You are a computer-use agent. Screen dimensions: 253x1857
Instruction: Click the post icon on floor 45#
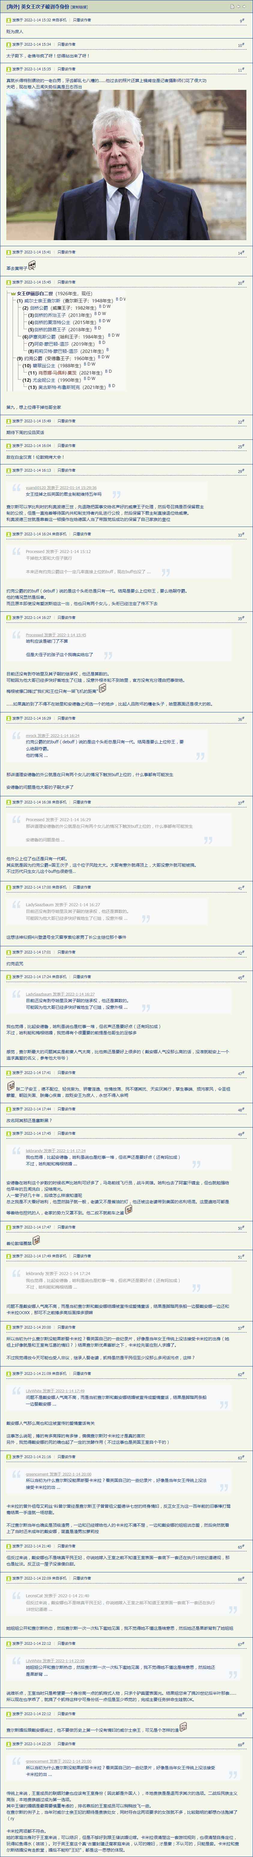(9, 977)
